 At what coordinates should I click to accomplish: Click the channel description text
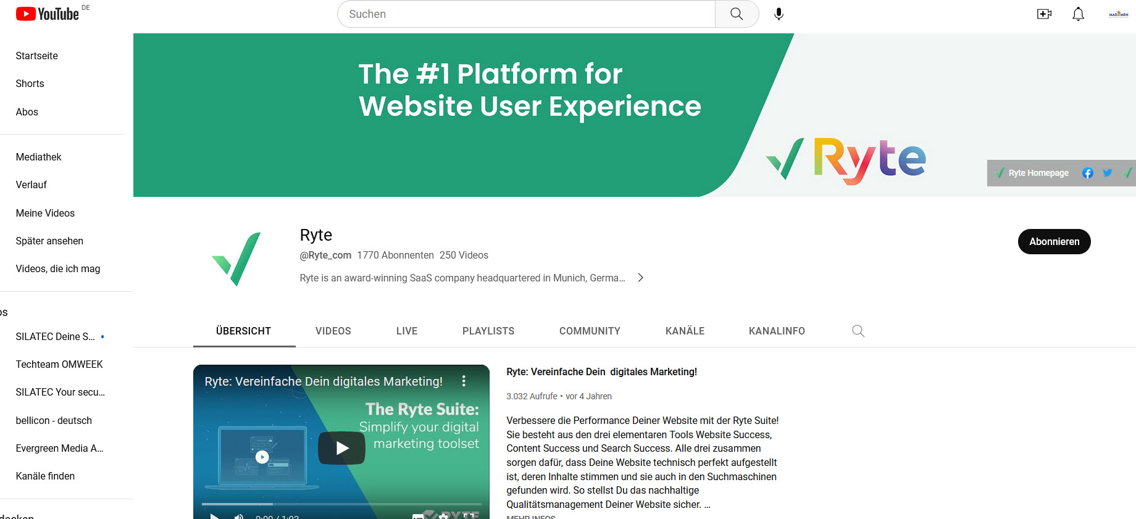462,278
